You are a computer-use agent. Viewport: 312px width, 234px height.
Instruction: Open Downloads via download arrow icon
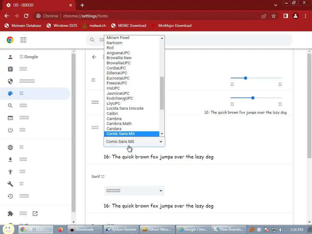10,160
